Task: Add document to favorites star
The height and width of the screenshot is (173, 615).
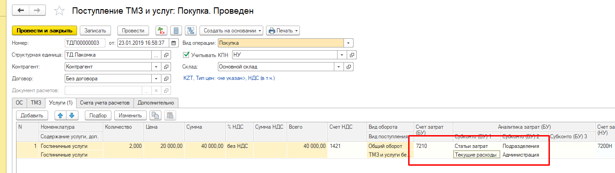Action: coord(59,10)
